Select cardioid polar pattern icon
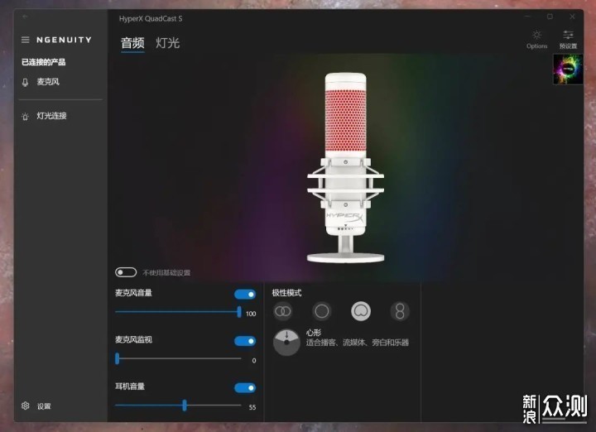Image resolution: width=596 pixels, height=432 pixels. tap(361, 311)
